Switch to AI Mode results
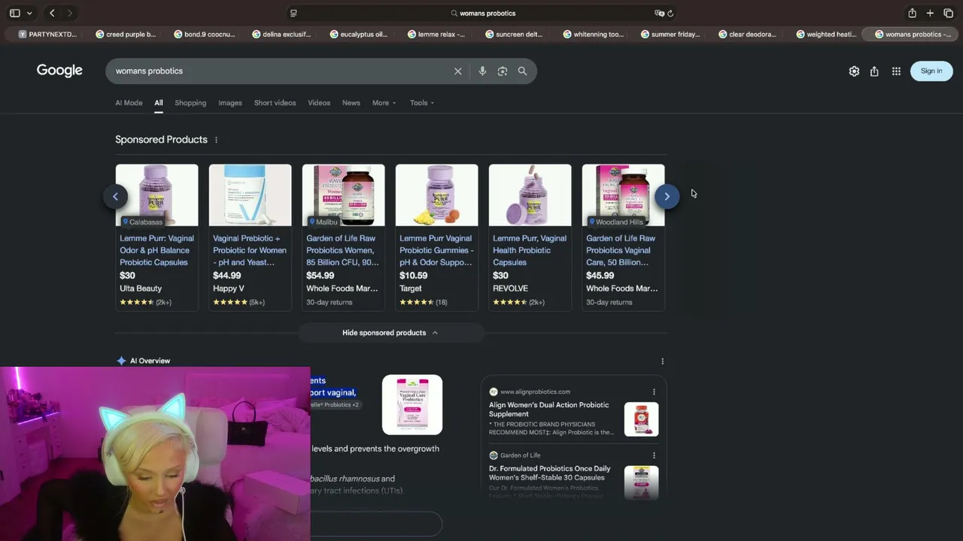963x541 pixels. (x=129, y=103)
